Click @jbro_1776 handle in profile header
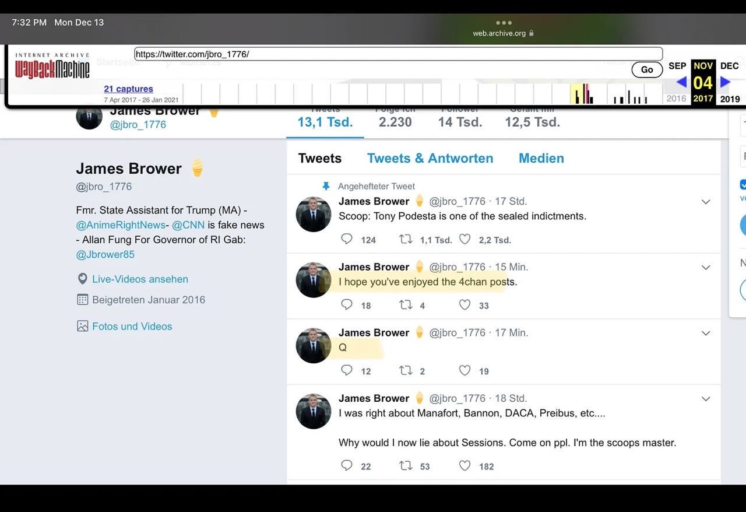 click(138, 124)
